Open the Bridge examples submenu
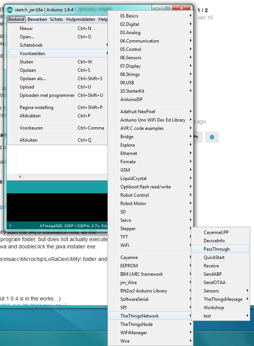Screen dimensions: 254x346 (151, 137)
